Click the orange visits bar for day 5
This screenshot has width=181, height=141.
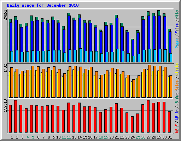[33, 82]
